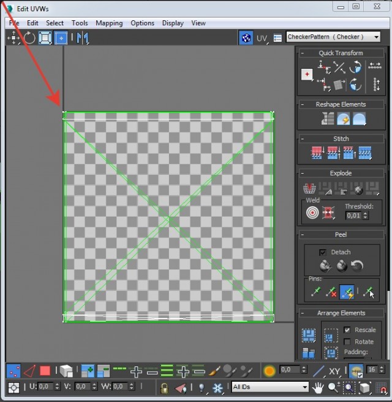Activate the Pan View hand tool
This screenshot has width=392, height=402.
[317, 387]
